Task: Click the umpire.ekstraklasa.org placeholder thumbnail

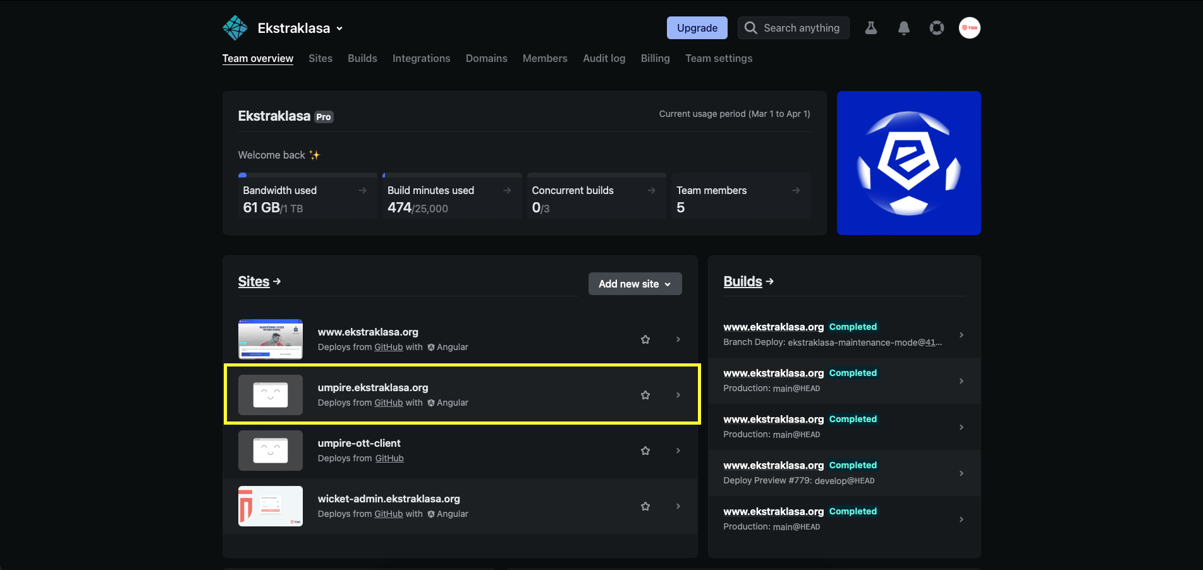Action: tap(271, 395)
